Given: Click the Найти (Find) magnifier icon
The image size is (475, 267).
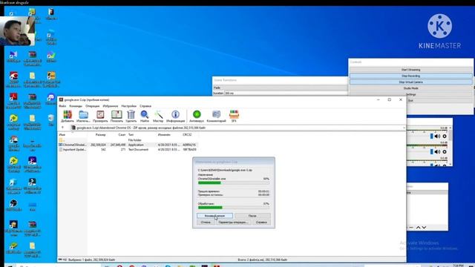Looking at the screenshot, I should (x=145, y=116).
